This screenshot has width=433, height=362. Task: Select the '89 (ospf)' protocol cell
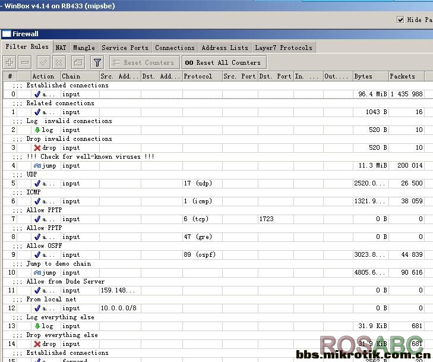[203, 255]
